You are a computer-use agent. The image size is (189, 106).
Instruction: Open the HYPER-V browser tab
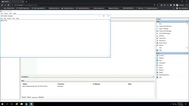coord(12,1)
